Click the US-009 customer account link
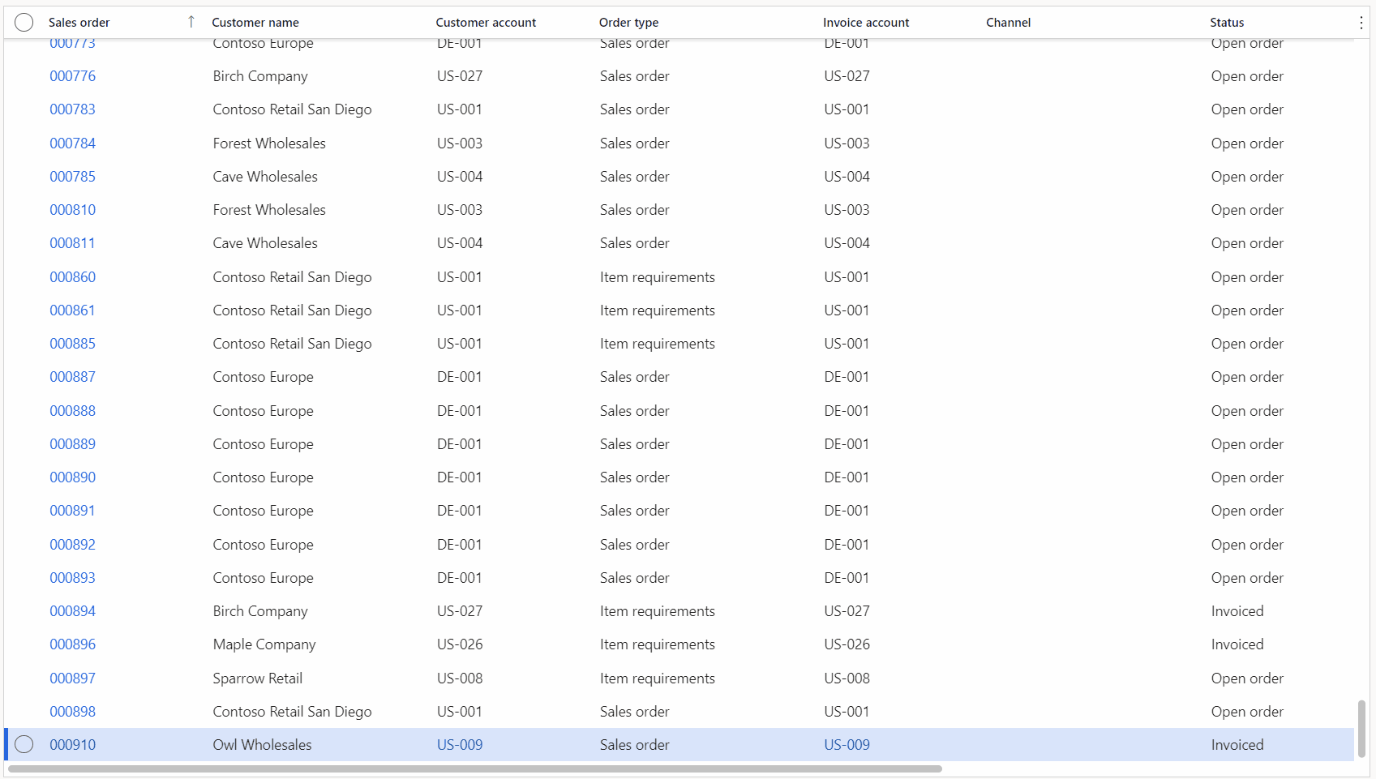1376x779 pixels. [x=459, y=744]
